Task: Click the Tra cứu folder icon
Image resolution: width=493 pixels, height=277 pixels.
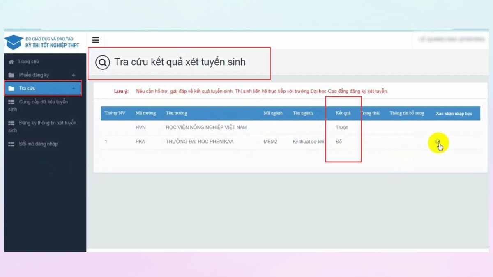Action: pos(12,89)
